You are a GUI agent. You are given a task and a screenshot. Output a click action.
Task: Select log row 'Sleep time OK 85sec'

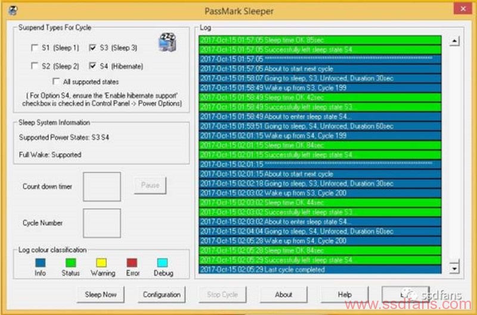320,40
